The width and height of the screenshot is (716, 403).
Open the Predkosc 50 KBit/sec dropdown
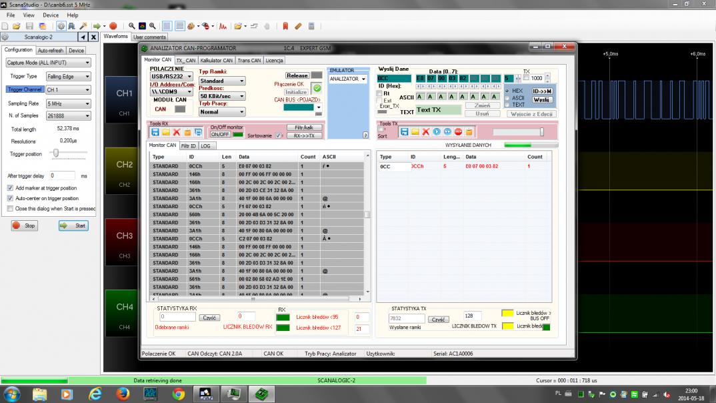222,96
